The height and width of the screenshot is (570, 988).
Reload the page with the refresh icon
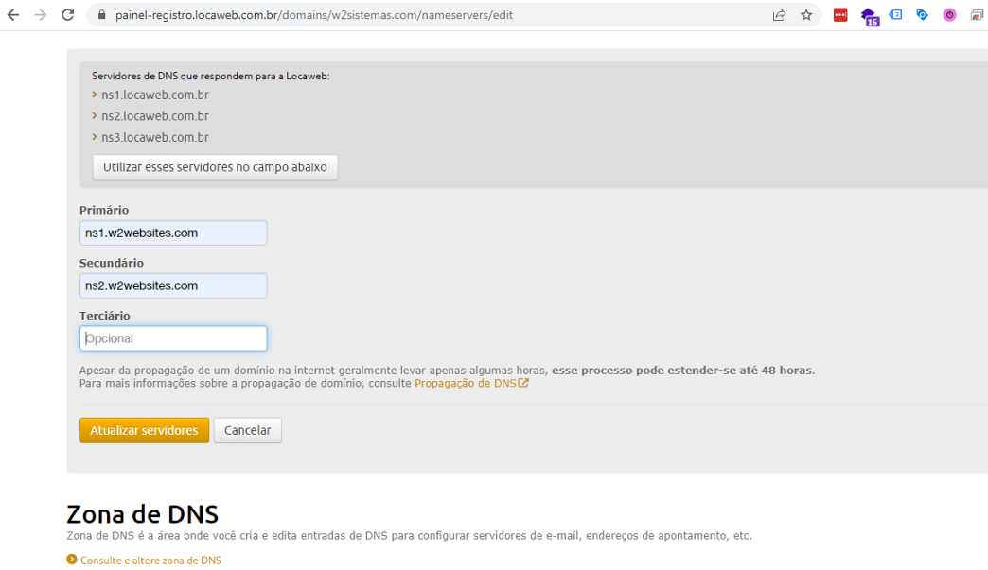pos(68,15)
